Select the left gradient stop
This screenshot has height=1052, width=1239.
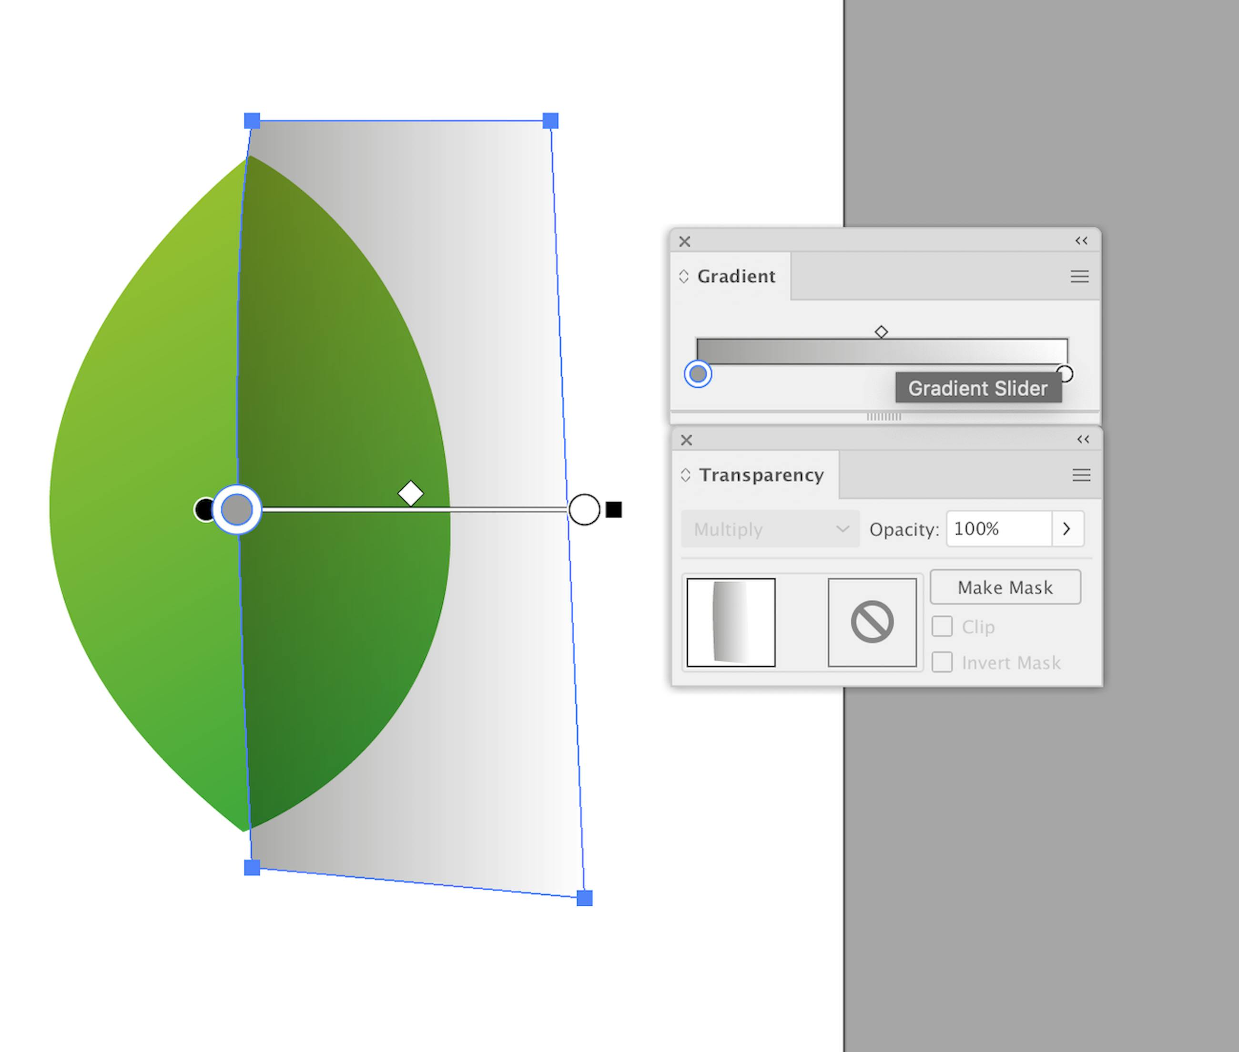click(x=698, y=374)
